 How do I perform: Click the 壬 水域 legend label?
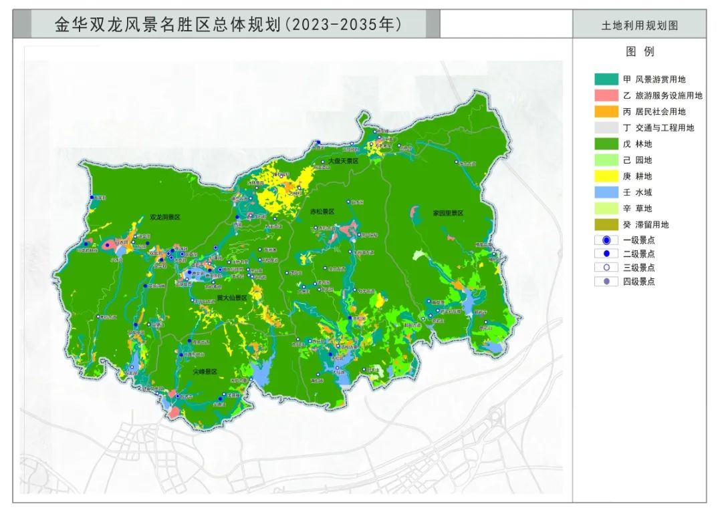point(638,192)
